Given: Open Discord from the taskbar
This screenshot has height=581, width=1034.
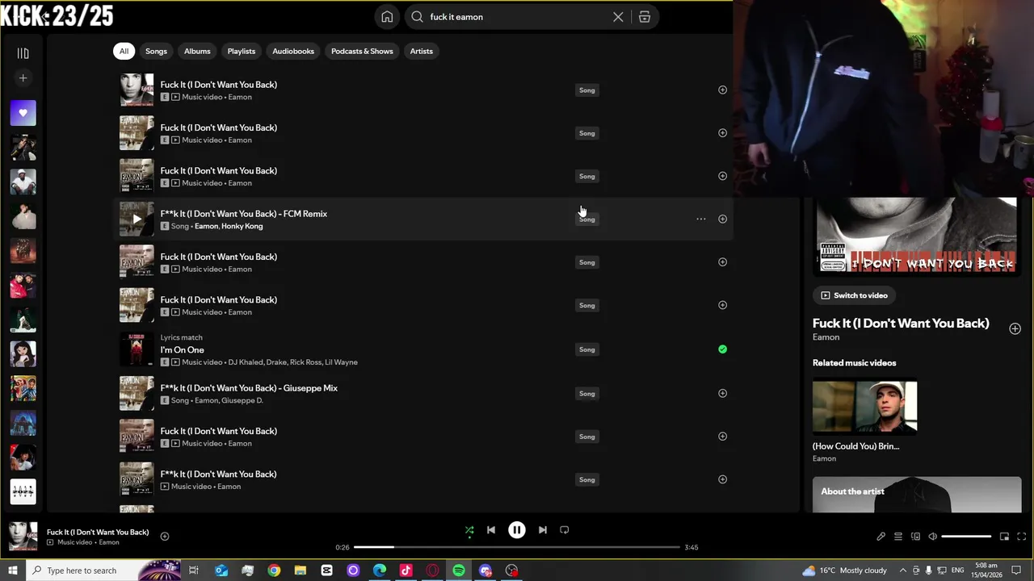Looking at the screenshot, I should coord(485,571).
